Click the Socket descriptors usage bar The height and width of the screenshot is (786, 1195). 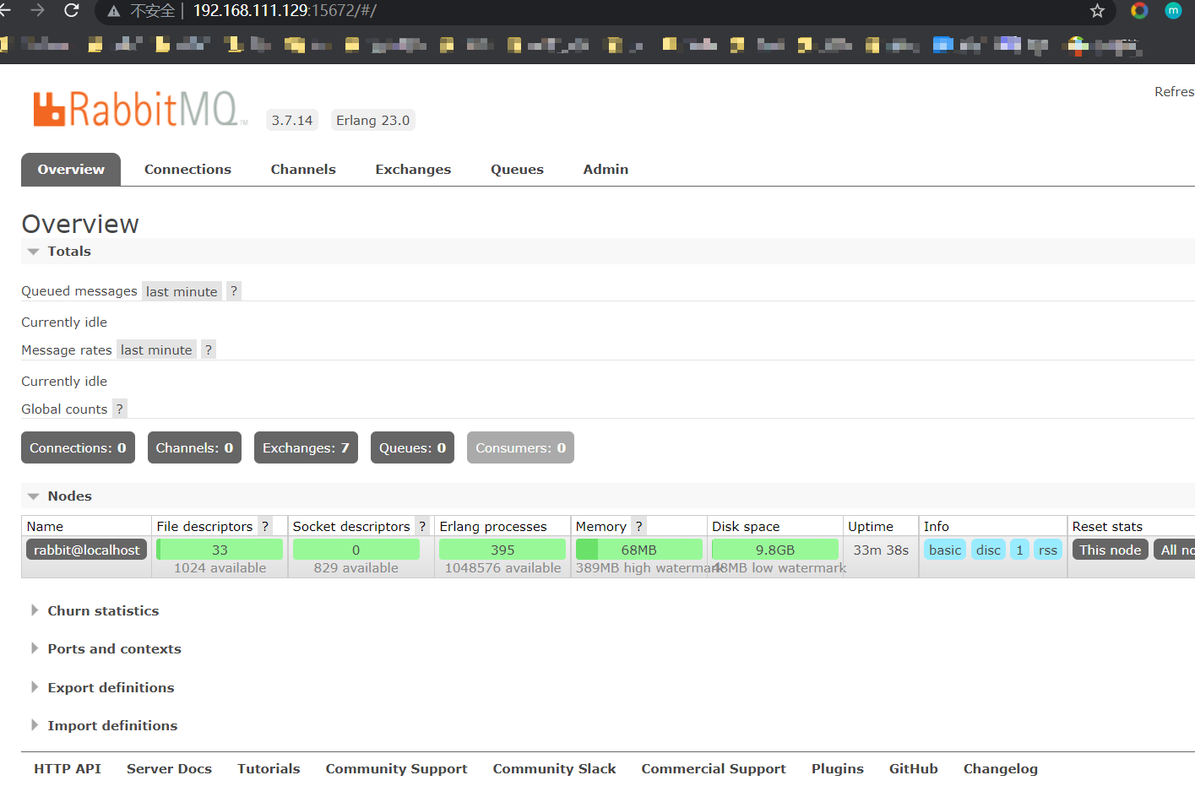[356, 550]
